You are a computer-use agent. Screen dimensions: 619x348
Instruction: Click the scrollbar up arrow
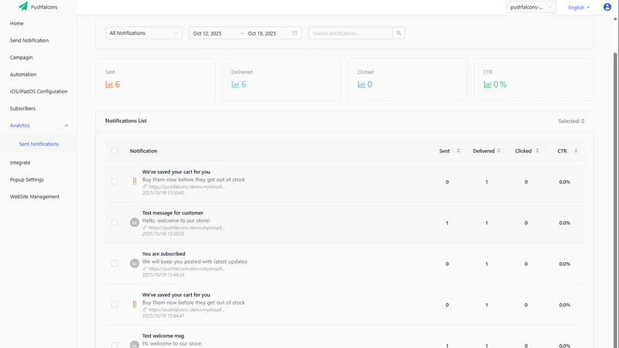[615, 19]
